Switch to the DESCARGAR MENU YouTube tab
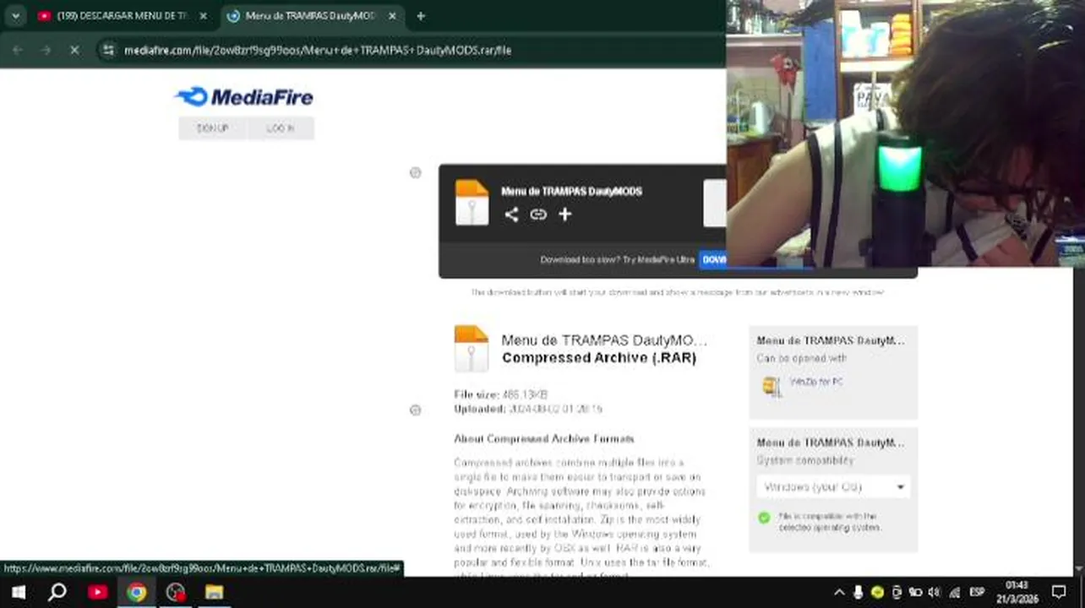 tap(123, 16)
